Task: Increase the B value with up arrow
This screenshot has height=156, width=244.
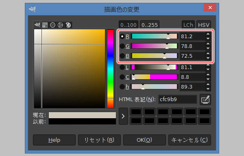Action: tap(208, 53)
